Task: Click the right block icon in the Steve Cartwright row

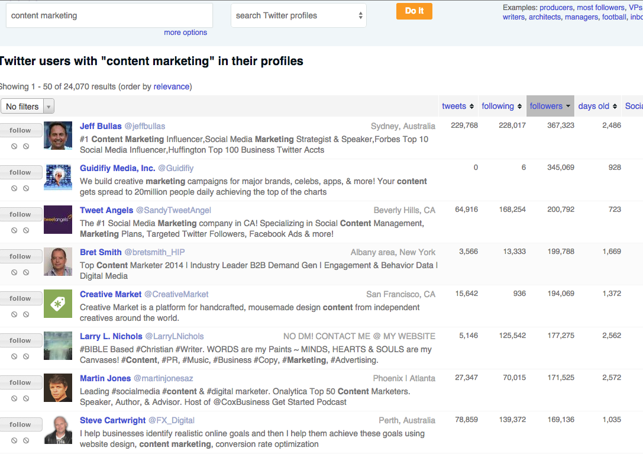Action: point(26,440)
